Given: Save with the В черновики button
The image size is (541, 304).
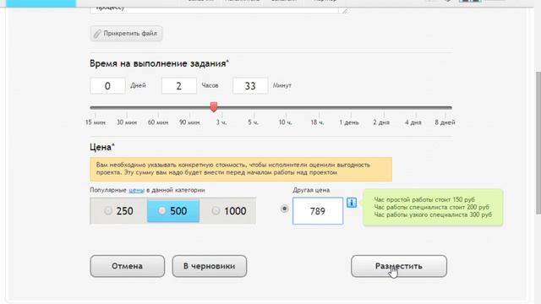Looking at the screenshot, I should click(x=210, y=266).
